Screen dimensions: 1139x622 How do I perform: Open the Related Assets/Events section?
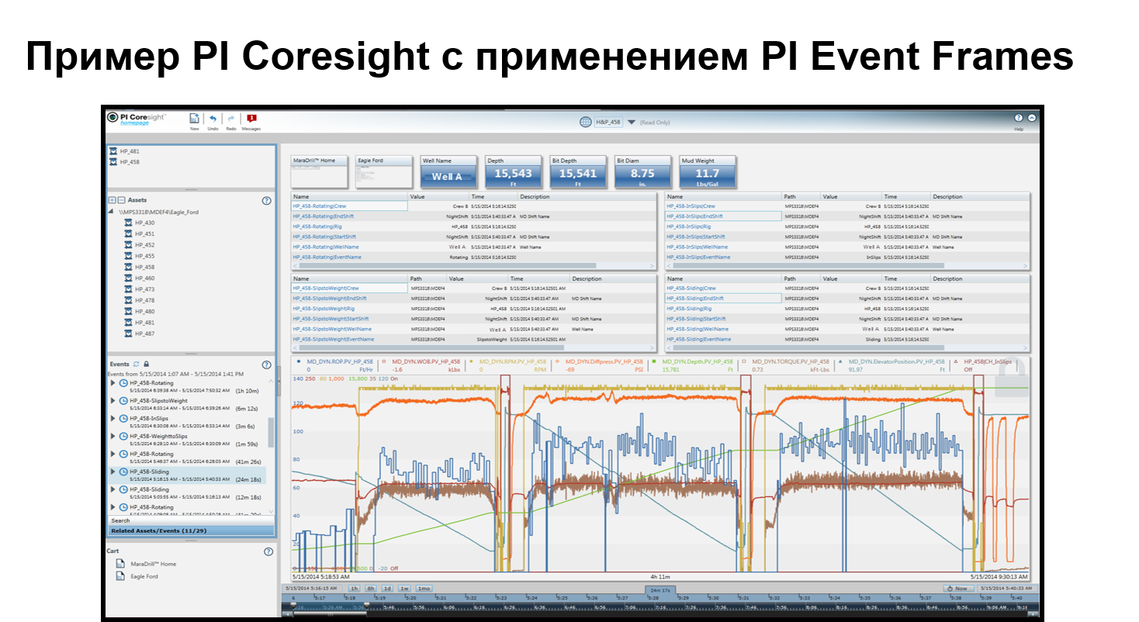(190, 530)
